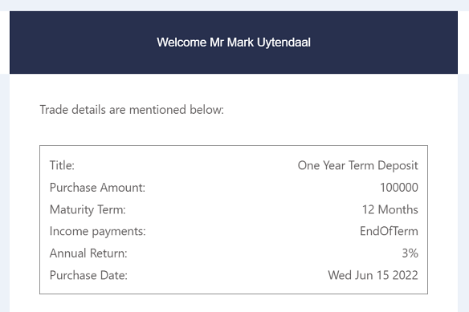Select the Title label

tap(62, 165)
